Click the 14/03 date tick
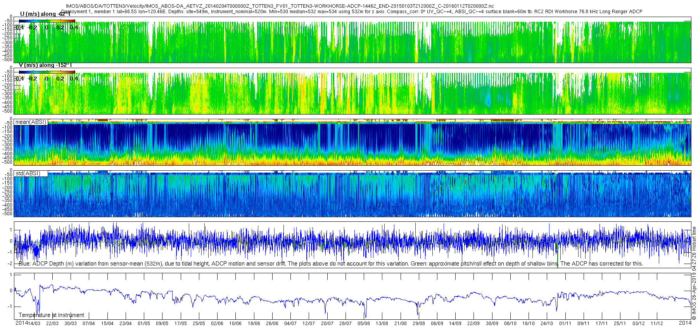 34,324
